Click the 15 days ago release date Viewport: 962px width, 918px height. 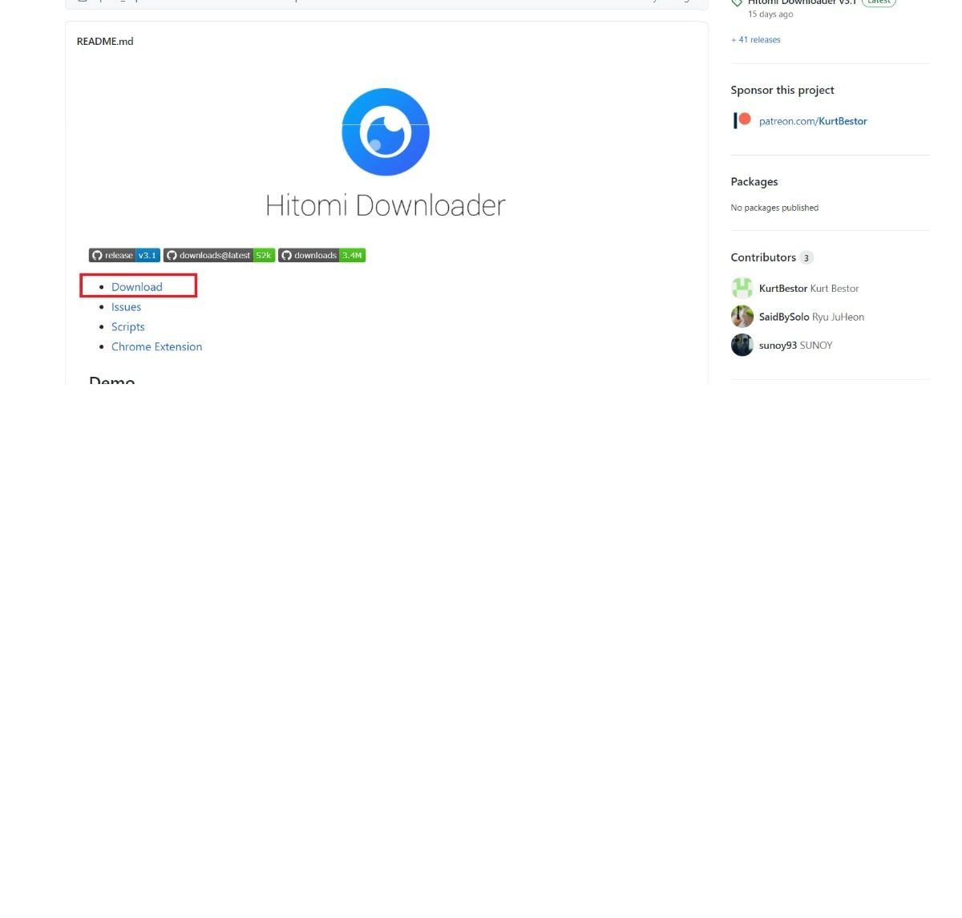[x=770, y=14]
